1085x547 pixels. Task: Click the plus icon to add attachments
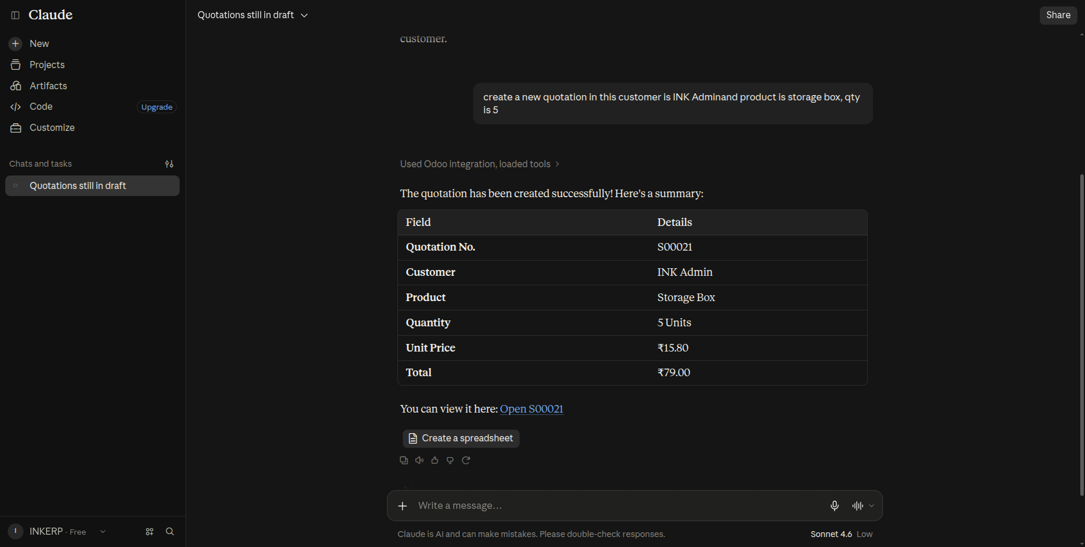click(x=402, y=506)
